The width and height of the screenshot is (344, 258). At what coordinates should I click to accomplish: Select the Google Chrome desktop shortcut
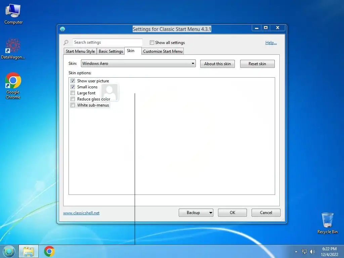13,86
